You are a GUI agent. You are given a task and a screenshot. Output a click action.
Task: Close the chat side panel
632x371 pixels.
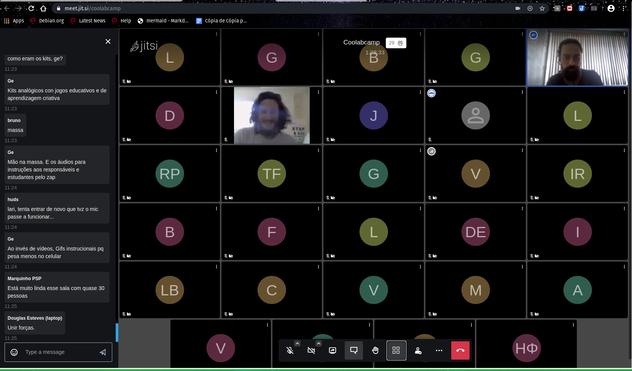tap(108, 41)
